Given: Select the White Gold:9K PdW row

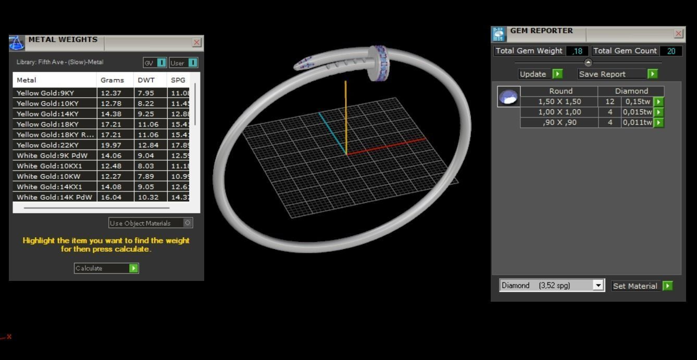Looking at the screenshot, I should coord(102,156).
